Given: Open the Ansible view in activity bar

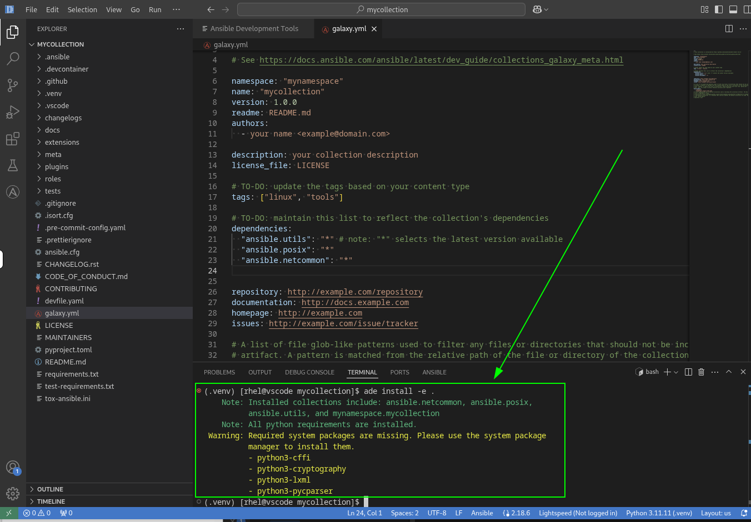Looking at the screenshot, I should [x=13, y=192].
